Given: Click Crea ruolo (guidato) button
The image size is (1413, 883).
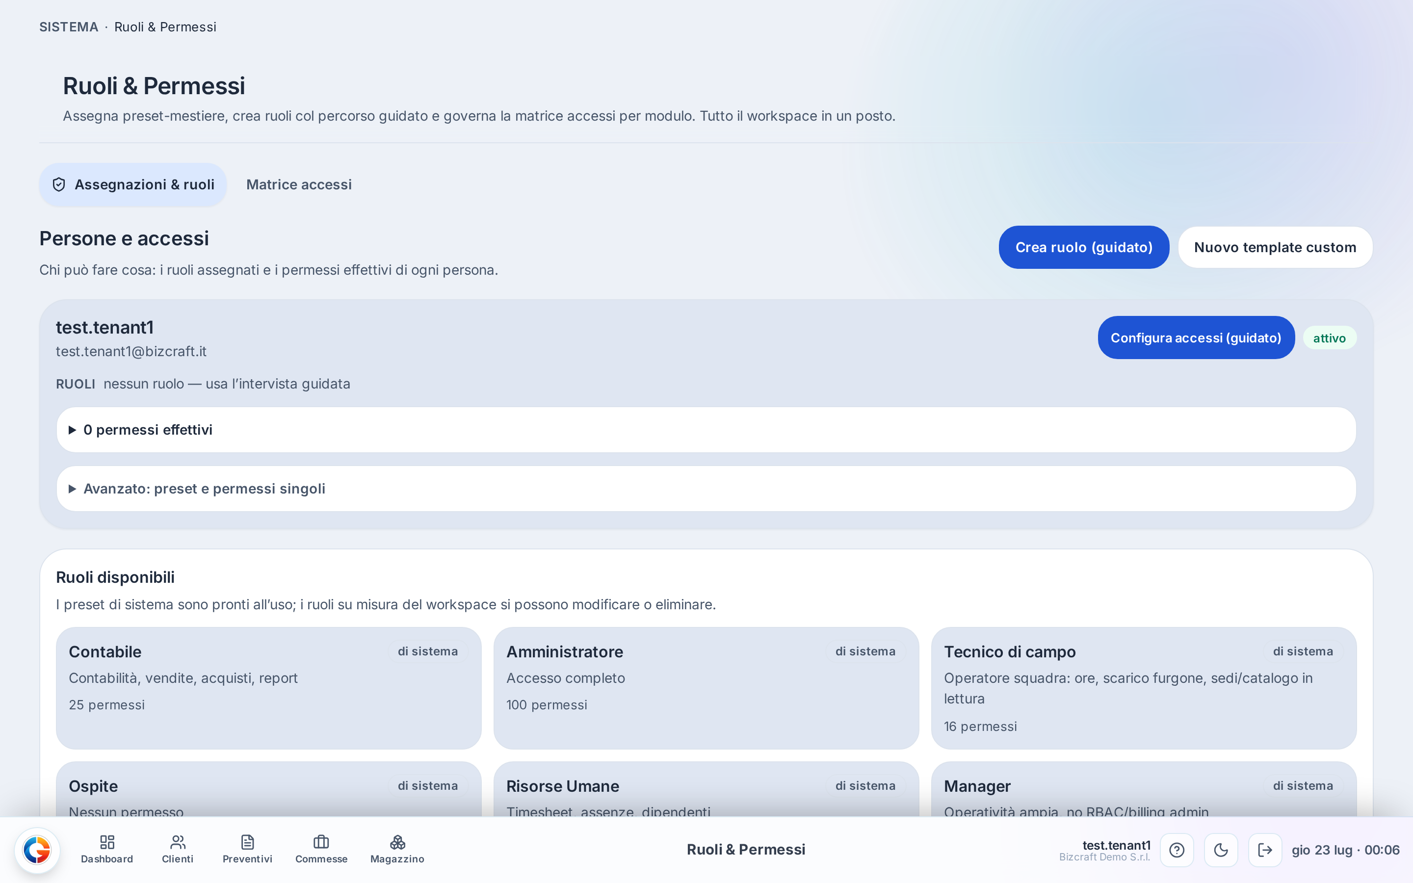Looking at the screenshot, I should coord(1084,247).
